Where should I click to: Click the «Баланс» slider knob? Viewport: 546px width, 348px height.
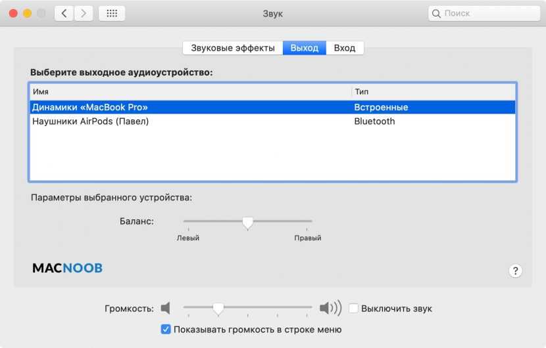(x=247, y=223)
